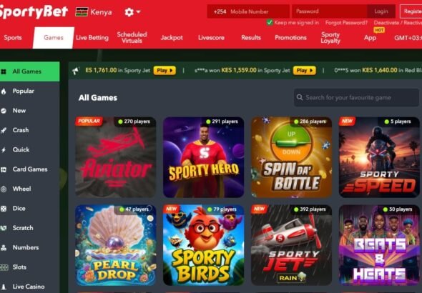Select the Dice category icon
This screenshot has height=293, width=422.
(4, 209)
